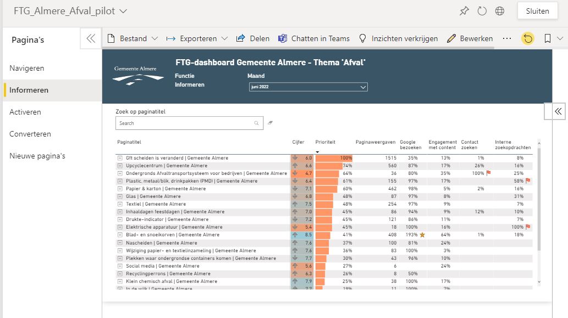Reset the report with the yellow undo icon
568x318 pixels.
528,38
